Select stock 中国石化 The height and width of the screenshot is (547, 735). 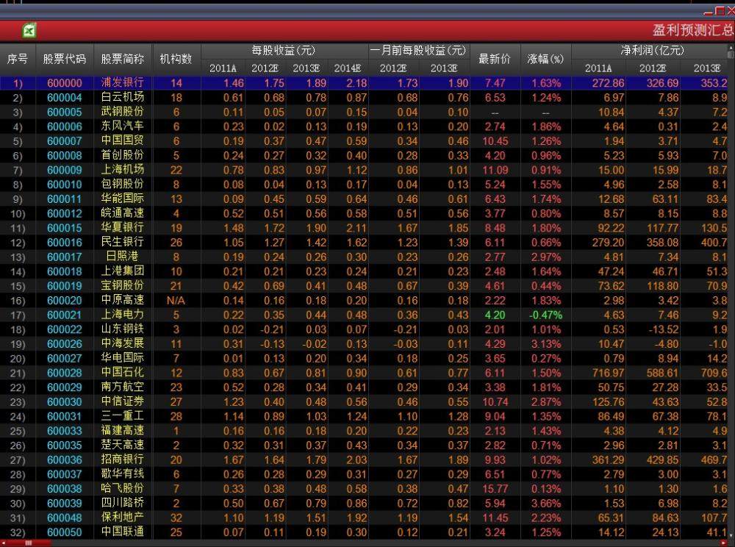(122, 373)
